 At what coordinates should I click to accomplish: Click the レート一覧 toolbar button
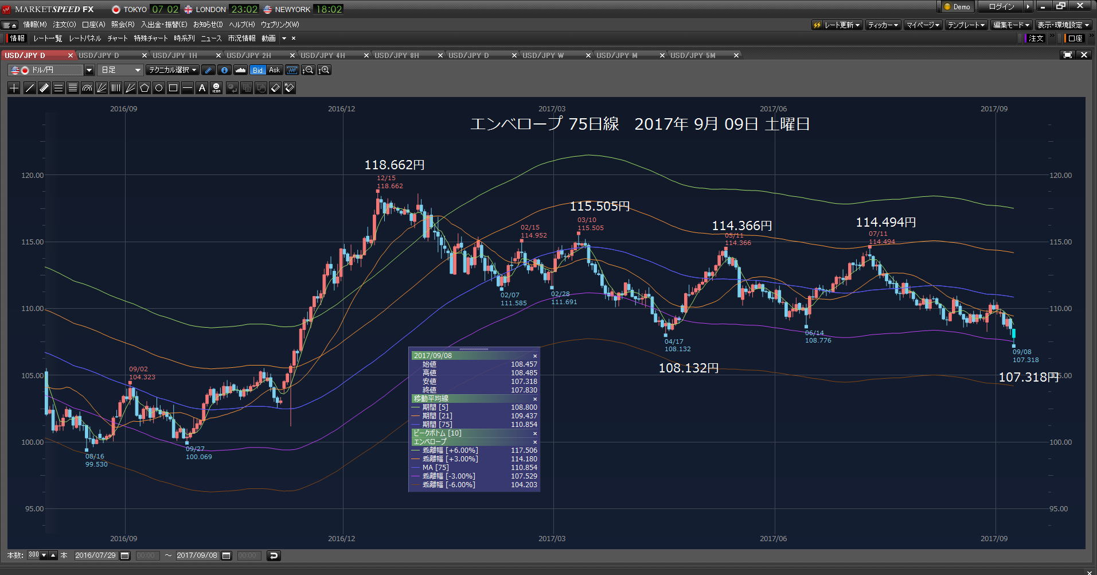pyautogui.click(x=48, y=38)
